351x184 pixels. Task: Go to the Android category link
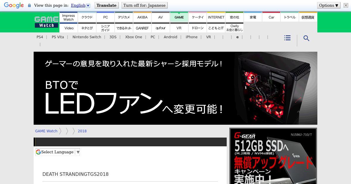click(170, 37)
